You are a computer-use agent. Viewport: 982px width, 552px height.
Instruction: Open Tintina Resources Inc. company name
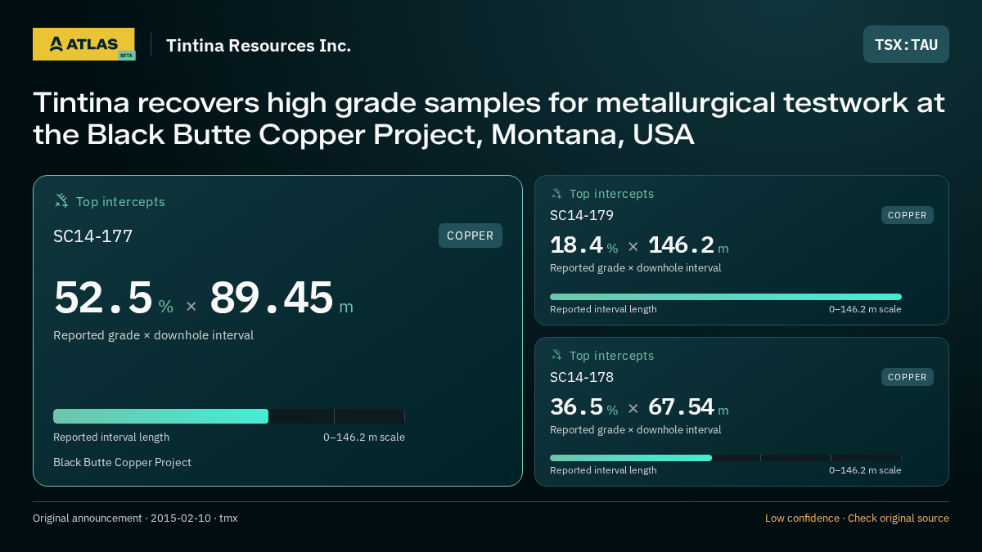[x=259, y=46]
